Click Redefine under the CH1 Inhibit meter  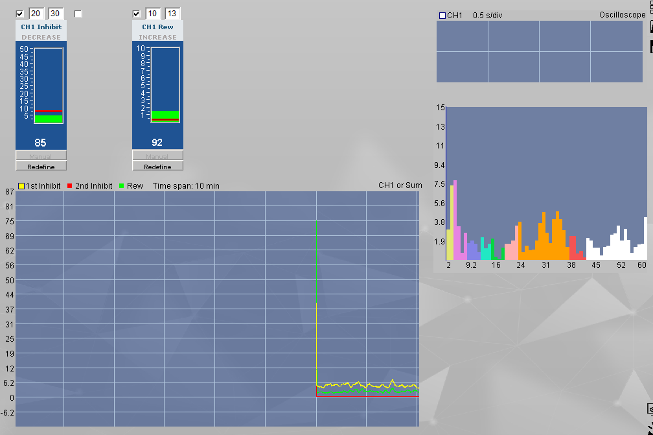(x=41, y=166)
